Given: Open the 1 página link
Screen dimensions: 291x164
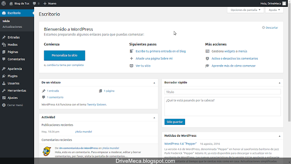Looking at the screenshot, I should pyautogui.click(x=109, y=91).
